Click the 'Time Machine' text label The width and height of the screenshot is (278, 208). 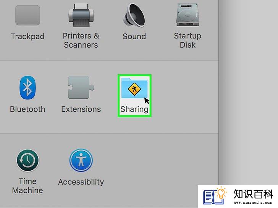coord(27,186)
